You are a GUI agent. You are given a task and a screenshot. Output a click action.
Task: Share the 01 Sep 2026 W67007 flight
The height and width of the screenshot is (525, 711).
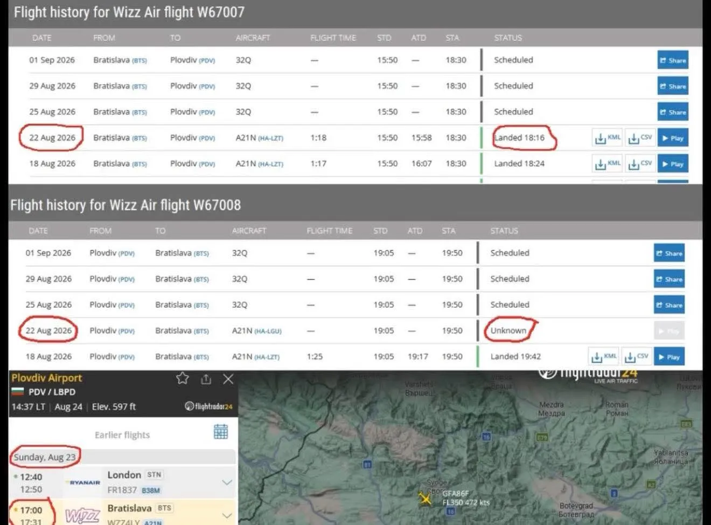673,60
